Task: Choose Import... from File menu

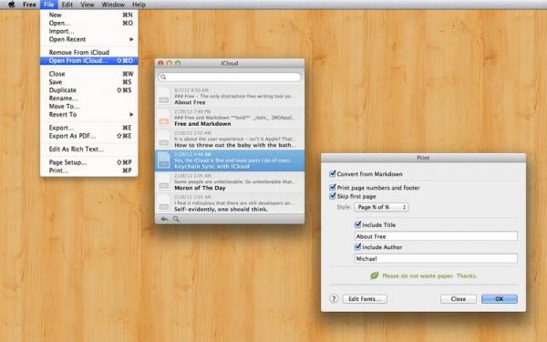Action: click(x=89, y=31)
